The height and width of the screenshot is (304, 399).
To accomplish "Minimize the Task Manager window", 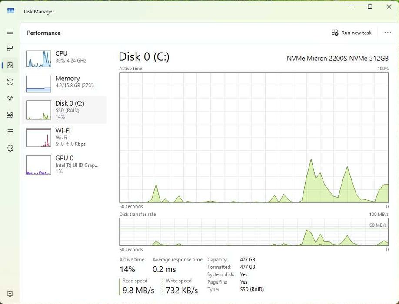I will coord(352,7).
